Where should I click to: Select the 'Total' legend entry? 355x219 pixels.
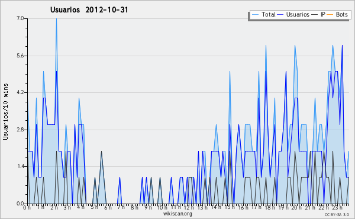269,14
